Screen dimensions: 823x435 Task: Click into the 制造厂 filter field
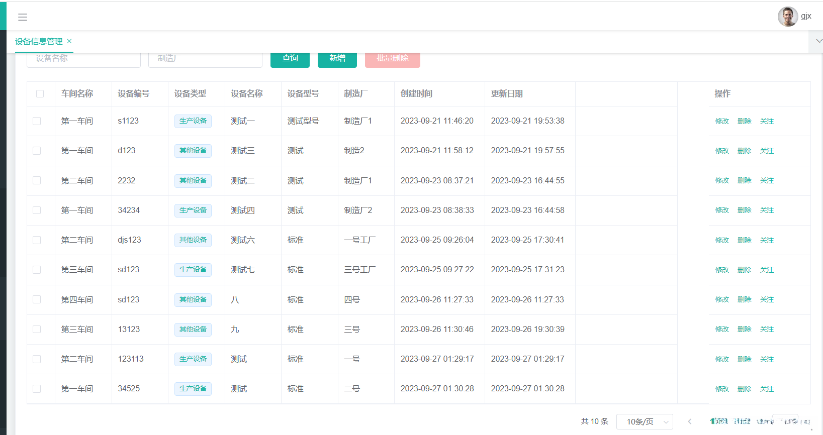205,58
